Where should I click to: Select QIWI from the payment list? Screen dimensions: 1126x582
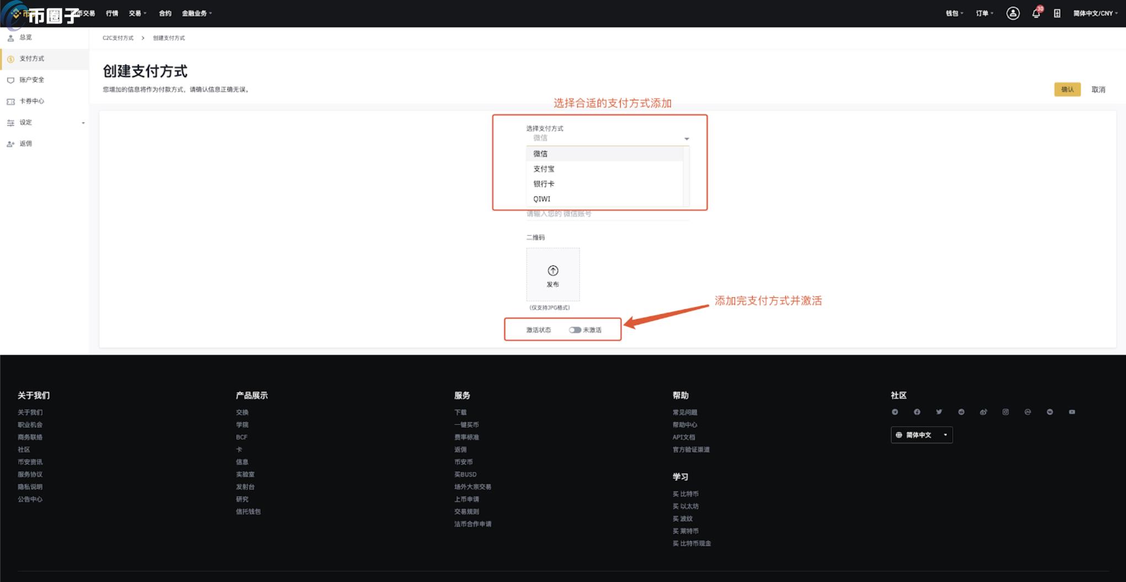(604, 199)
